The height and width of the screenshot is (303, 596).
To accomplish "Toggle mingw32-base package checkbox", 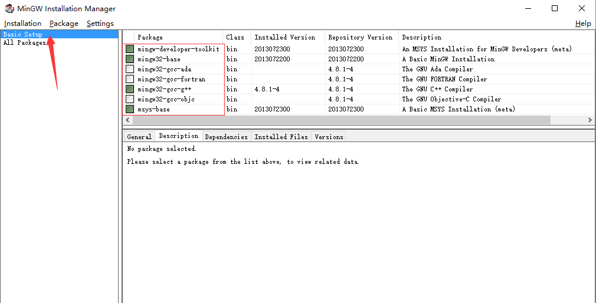I will [130, 59].
